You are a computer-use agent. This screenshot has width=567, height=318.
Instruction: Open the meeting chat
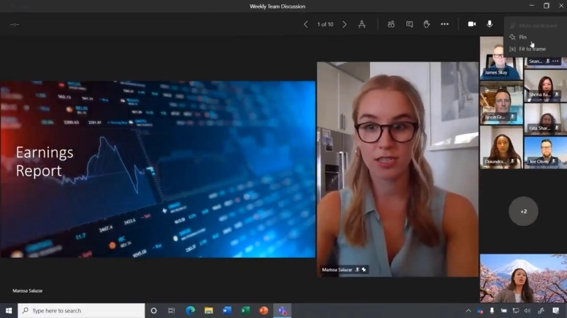point(409,24)
